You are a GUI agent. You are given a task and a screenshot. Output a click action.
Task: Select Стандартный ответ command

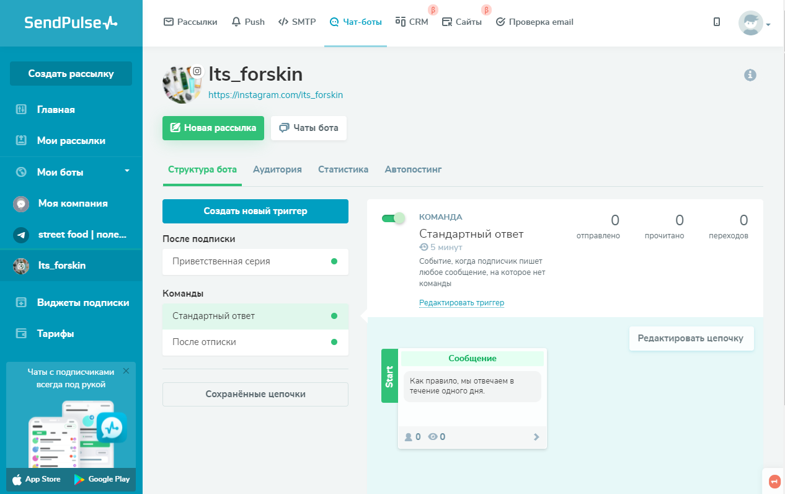[x=255, y=316]
